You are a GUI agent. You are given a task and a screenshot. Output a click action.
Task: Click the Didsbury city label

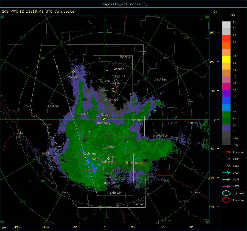click(104, 123)
